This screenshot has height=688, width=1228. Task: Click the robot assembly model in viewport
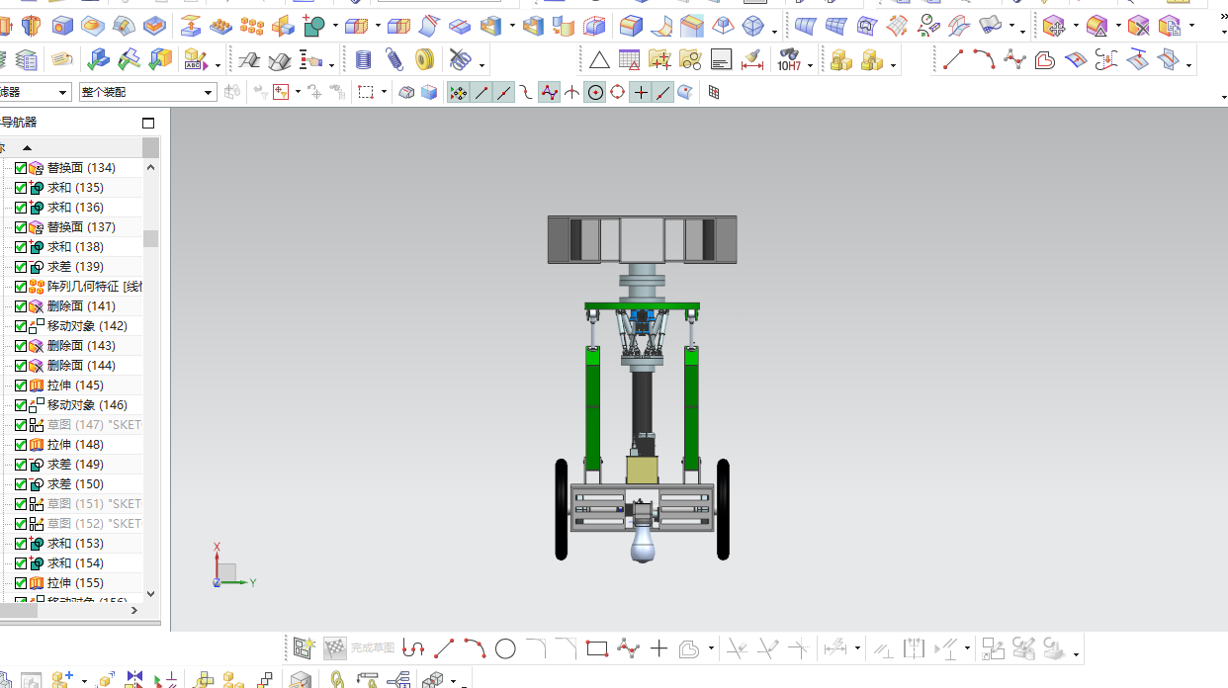(x=643, y=388)
